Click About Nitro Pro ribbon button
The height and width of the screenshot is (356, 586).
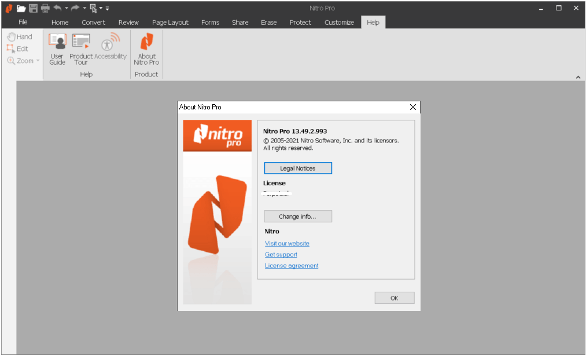coord(146,49)
